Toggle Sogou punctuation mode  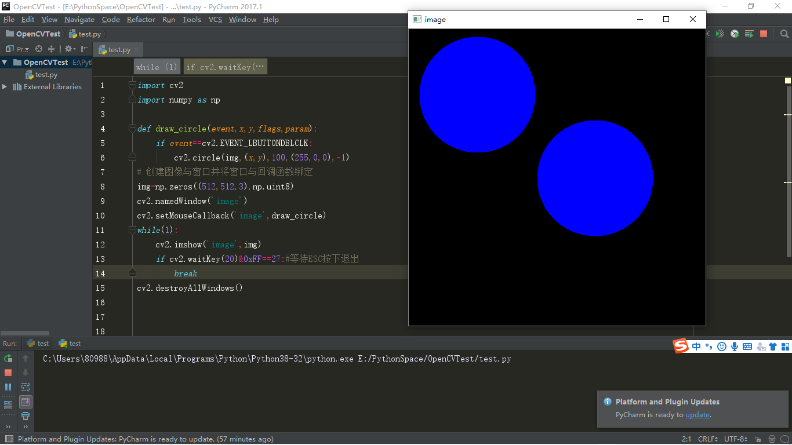[709, 346]
